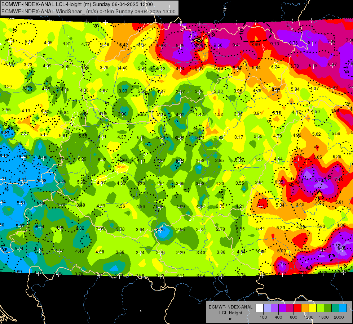Viewport: 353px width, 324px height.
Task: Click the lime green legend swatch
Action: (x=320, y=308)
